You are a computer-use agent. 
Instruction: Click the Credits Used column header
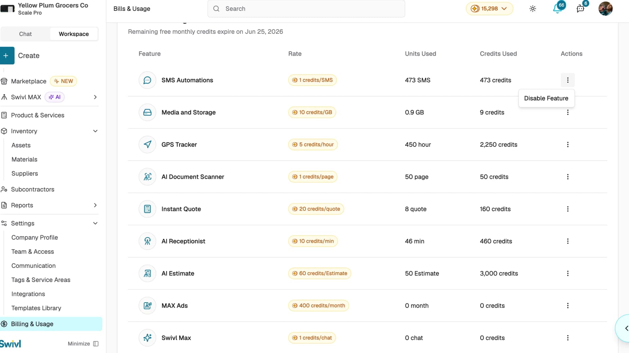point(498,54)
